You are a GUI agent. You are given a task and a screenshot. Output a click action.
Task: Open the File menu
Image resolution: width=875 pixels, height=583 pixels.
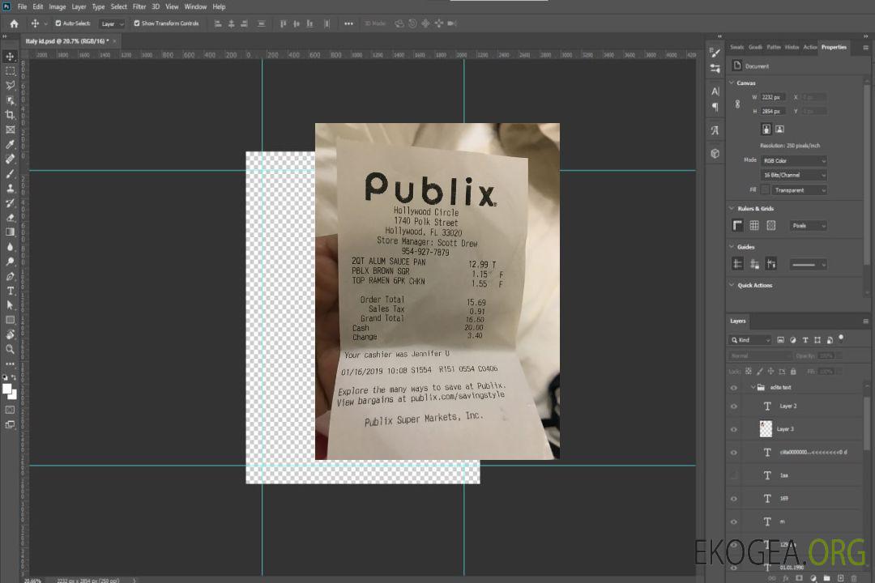point(23,6)
